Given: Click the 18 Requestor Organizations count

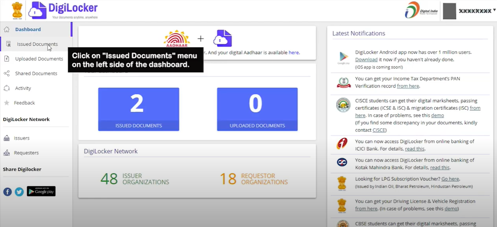Looking at the screenshot, I should pos(228,179).
